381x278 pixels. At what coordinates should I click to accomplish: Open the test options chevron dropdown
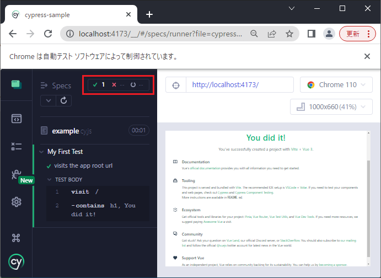point(48,100)
